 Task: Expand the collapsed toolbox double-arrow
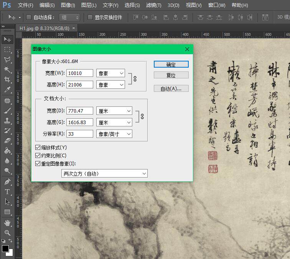click(3, 27)
